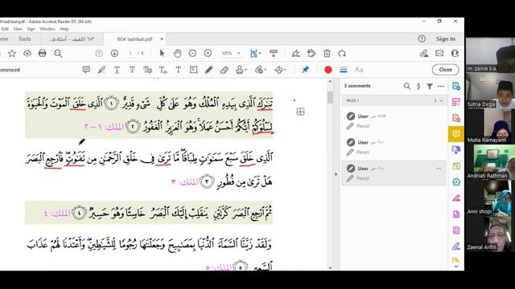Open the View menu
Viewport: 515px width, 289px height.
coord(18,29)
